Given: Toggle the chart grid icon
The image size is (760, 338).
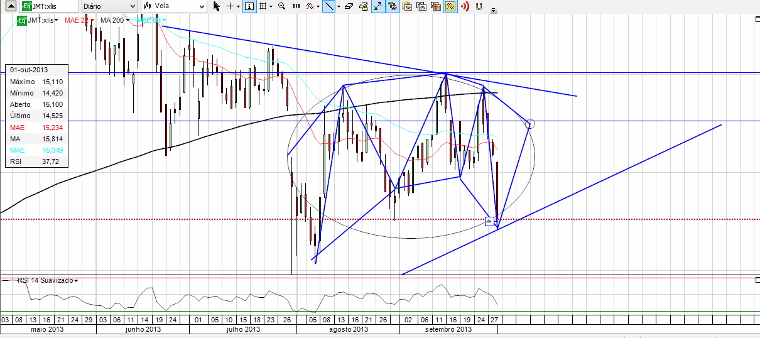Looking at the screenshot, I should [263, 6].
